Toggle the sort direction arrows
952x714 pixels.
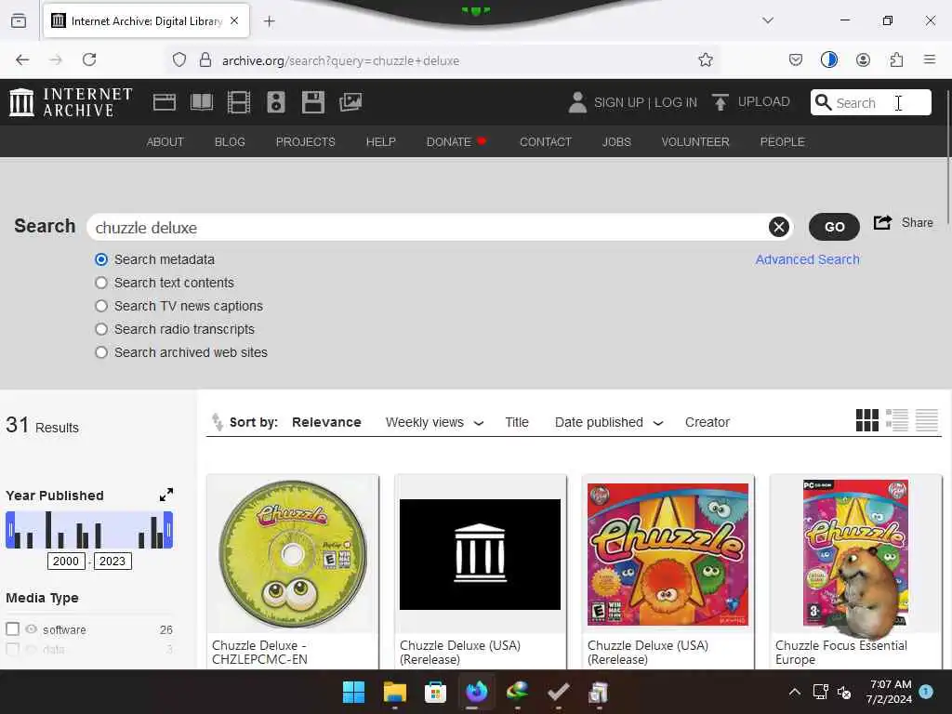(x=217, y=422)
